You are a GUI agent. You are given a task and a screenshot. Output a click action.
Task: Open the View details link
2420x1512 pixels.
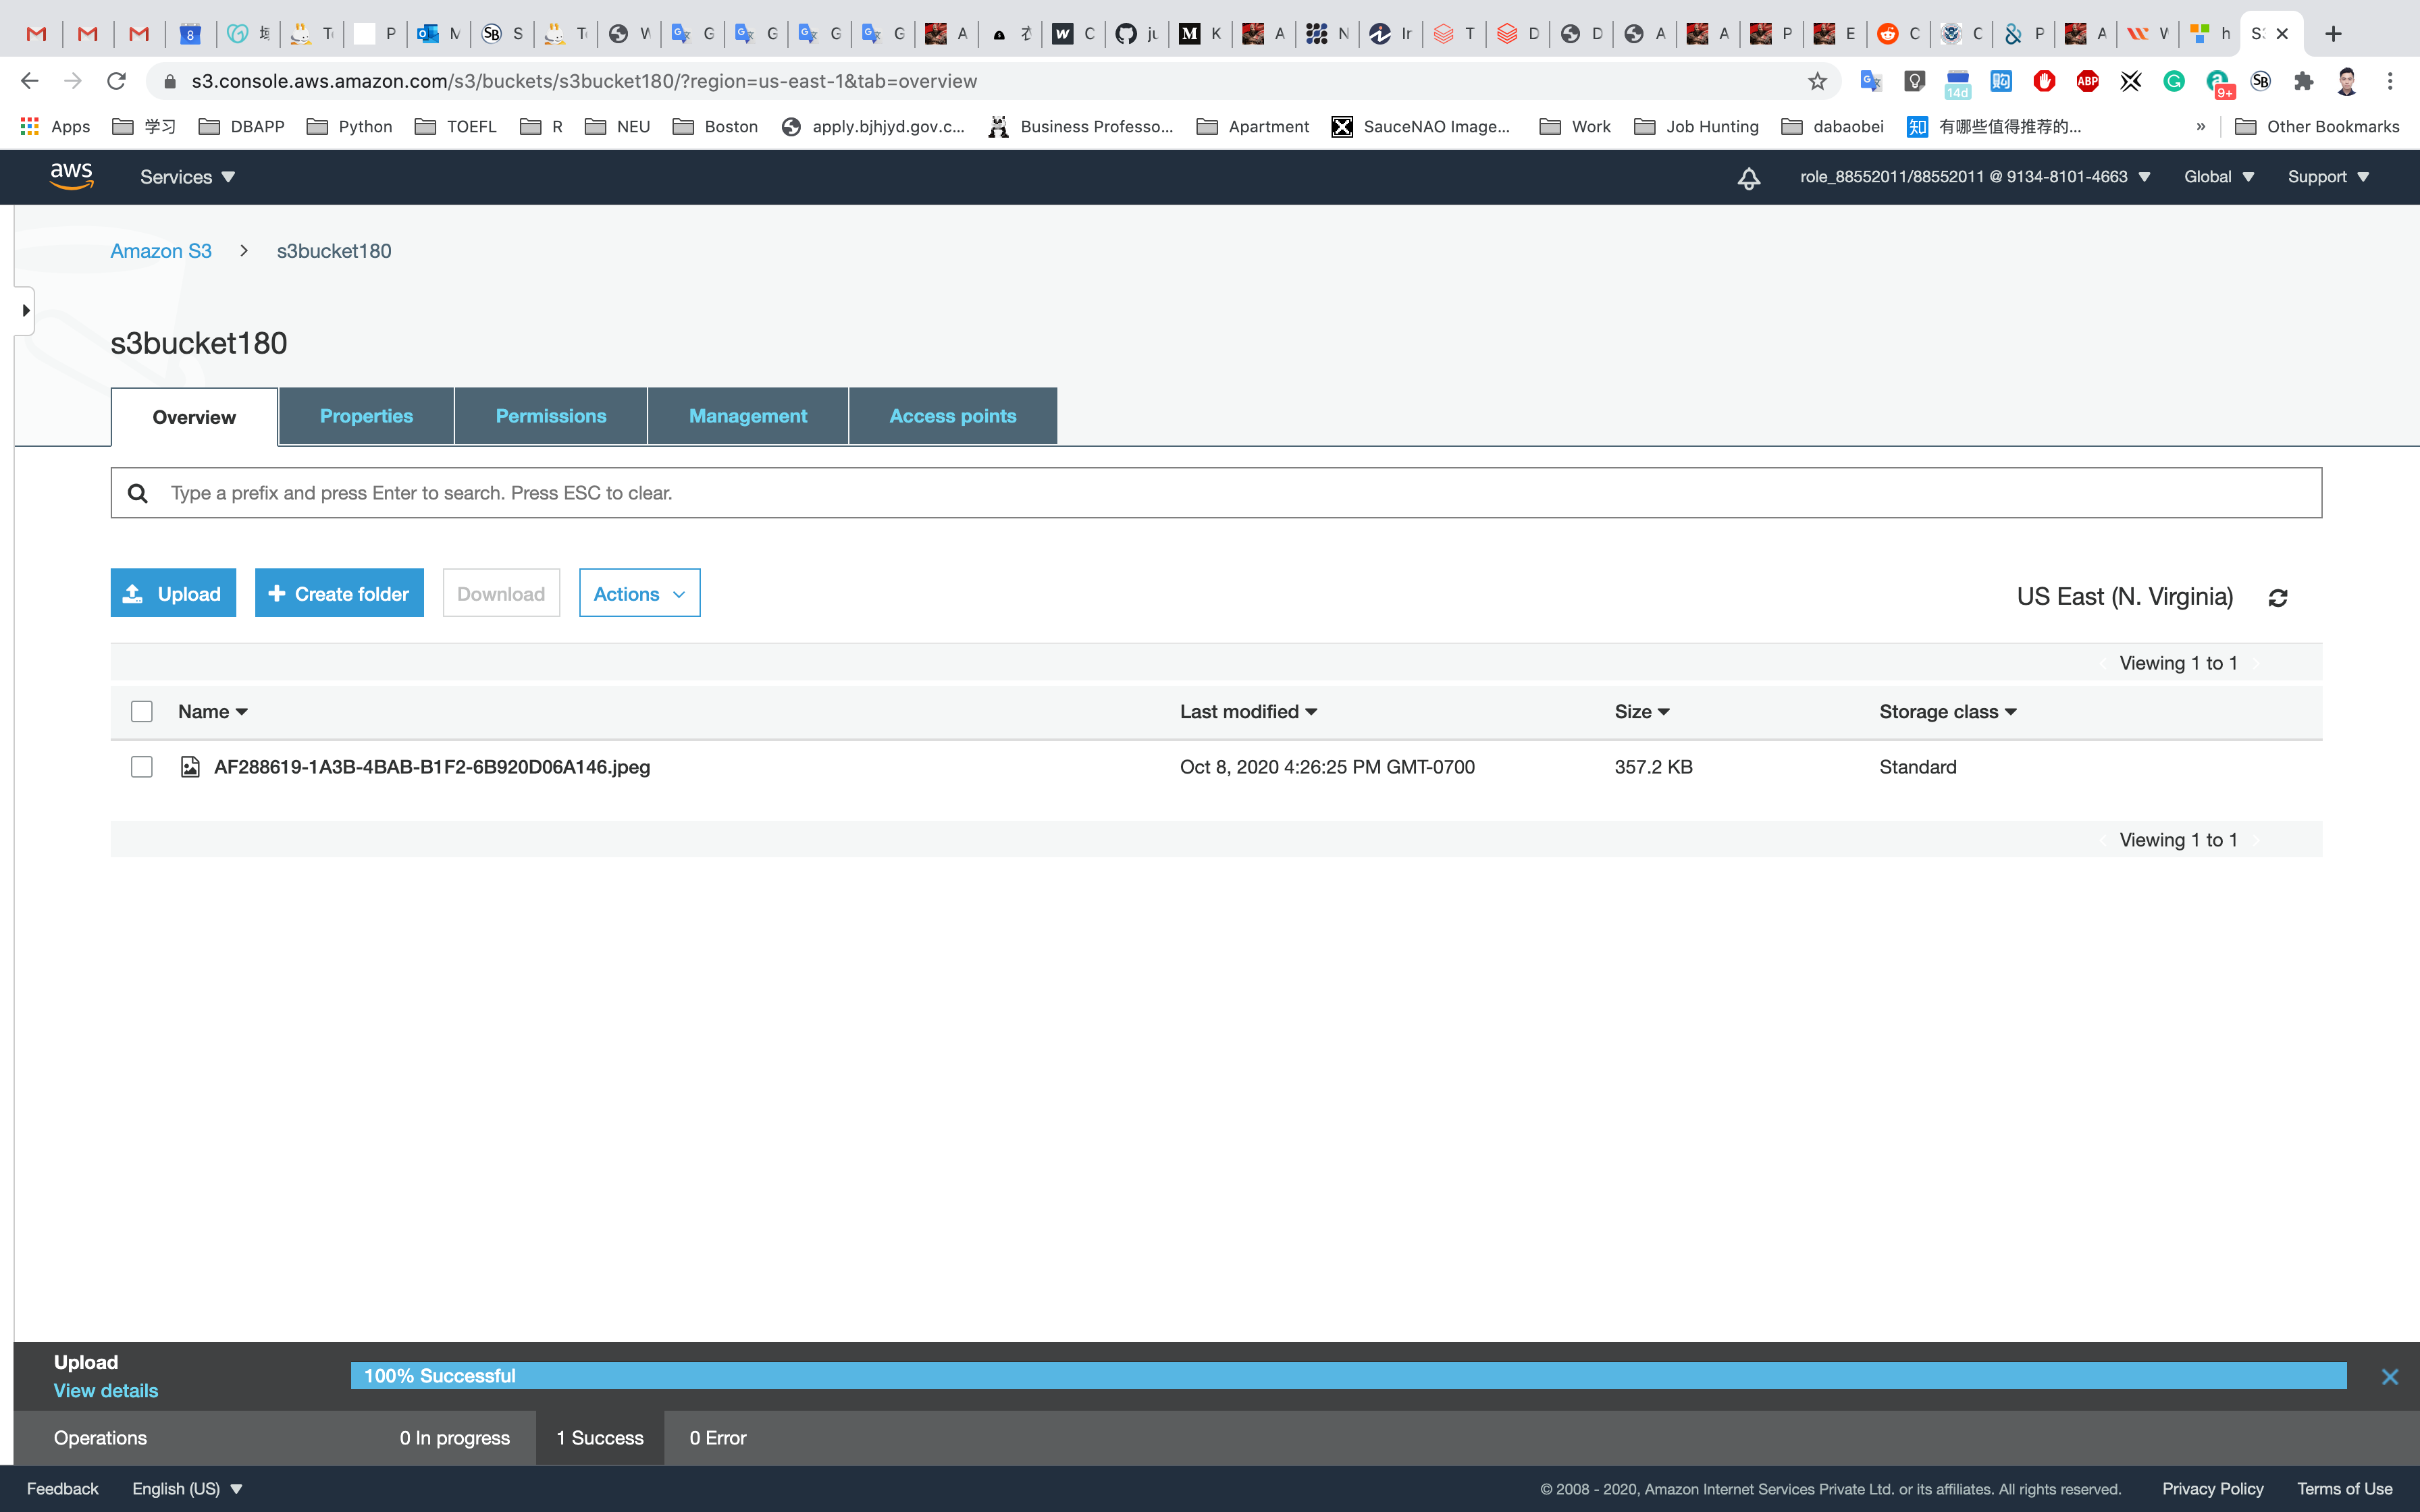(106, 1391)
